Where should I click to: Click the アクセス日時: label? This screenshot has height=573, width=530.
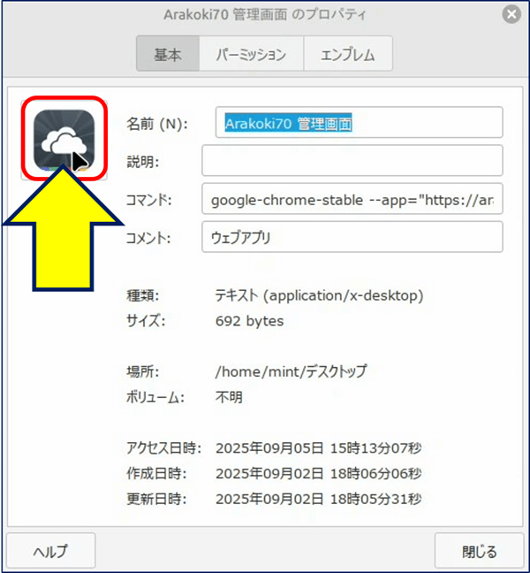click(x=164, y=448)
